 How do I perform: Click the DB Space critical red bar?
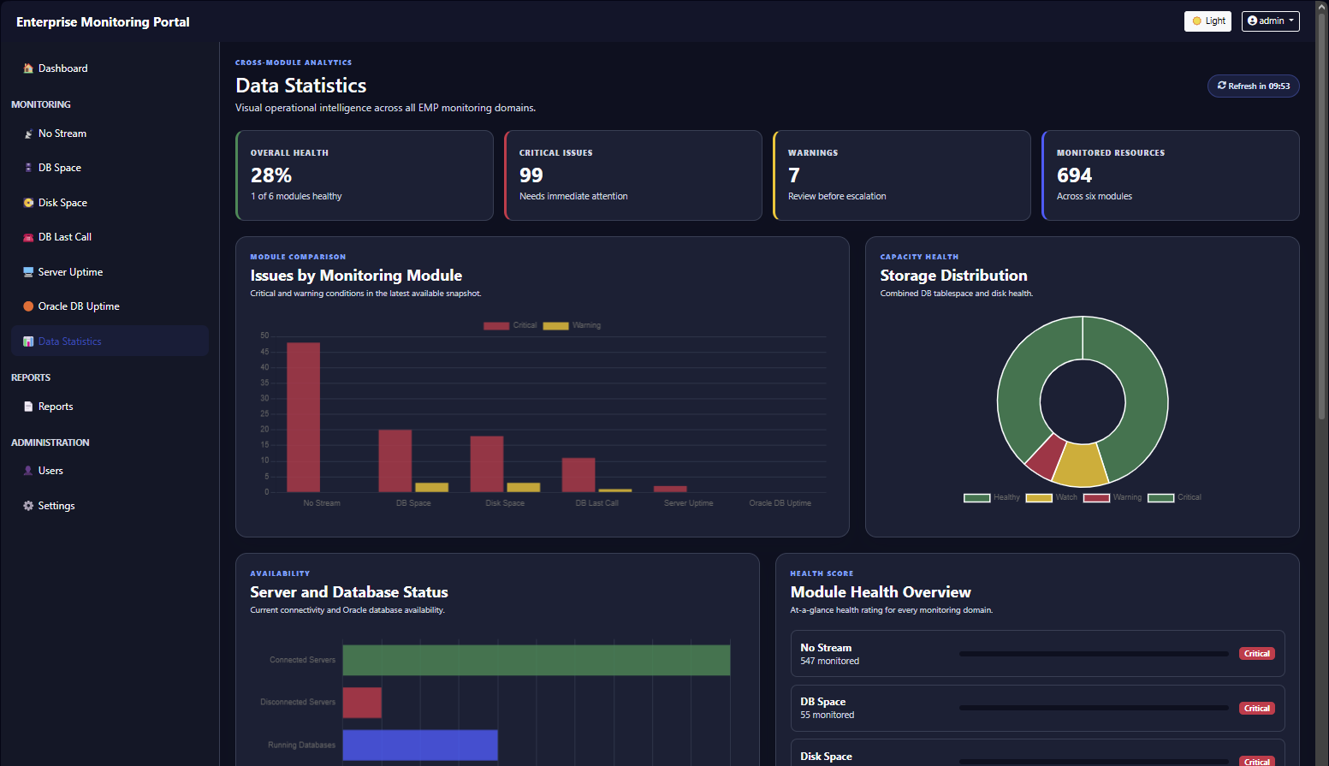click(x=395, y=460)
